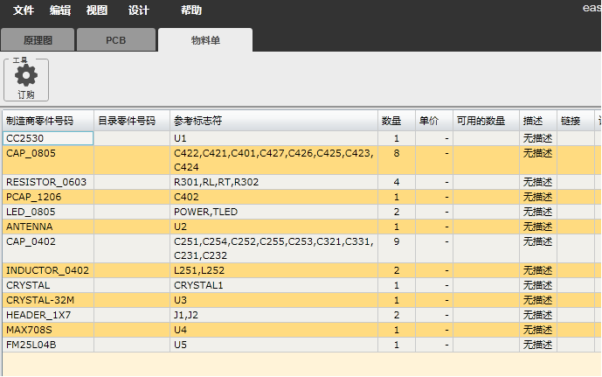Click the C422,C421,C401 designator list cell
The width and height of the screenshot is (602, 377).
point(273,160)
